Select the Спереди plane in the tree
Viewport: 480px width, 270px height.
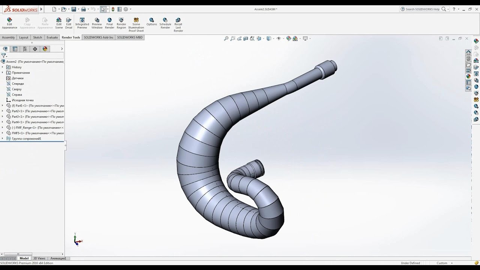[18, 84]
